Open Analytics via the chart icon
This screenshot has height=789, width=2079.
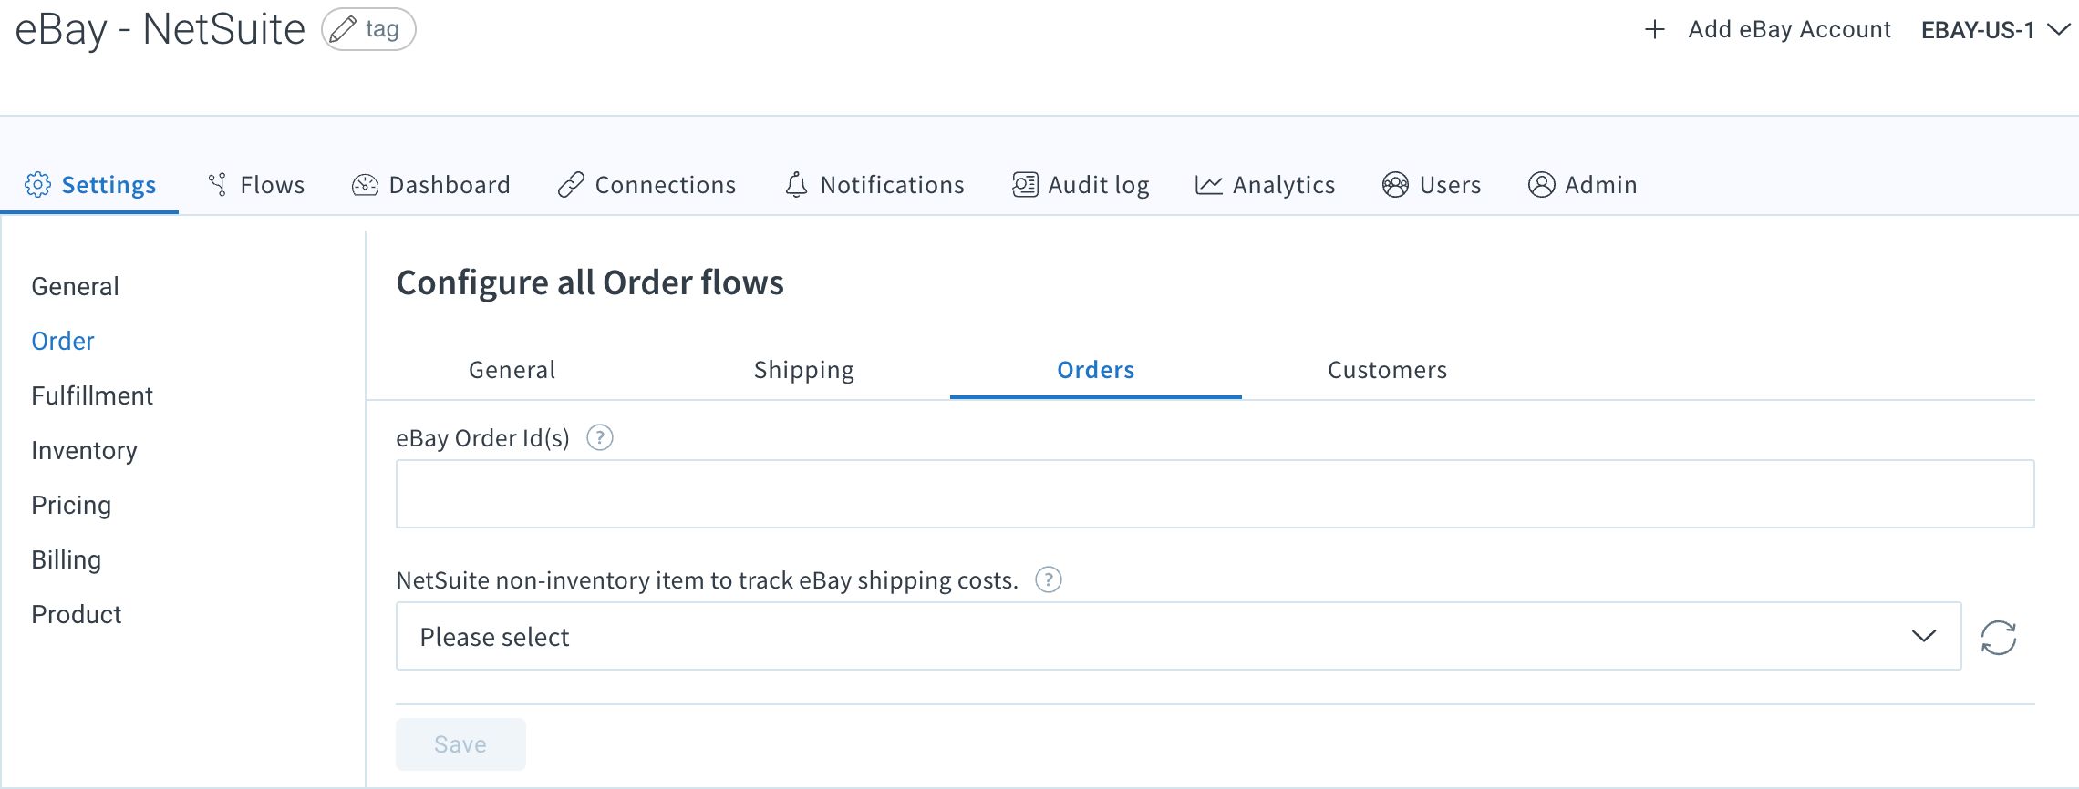tap(1207, 184)
